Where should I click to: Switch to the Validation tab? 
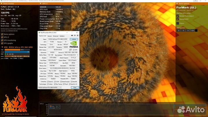[62, 36]
